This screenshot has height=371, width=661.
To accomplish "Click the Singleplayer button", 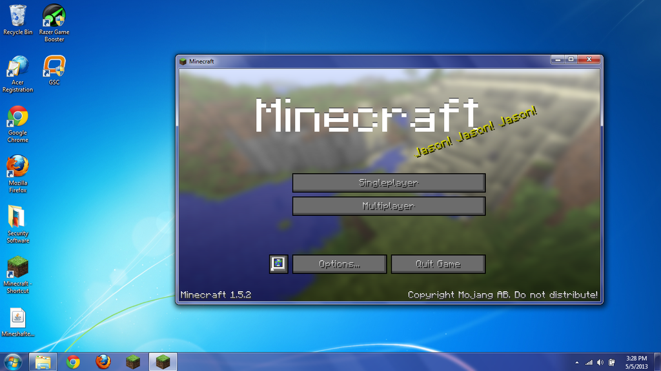I will (x=389, y=183).
